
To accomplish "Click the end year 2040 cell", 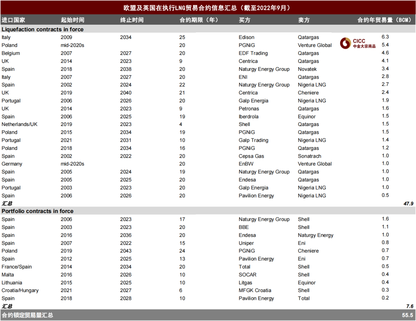I will [126, 92].
